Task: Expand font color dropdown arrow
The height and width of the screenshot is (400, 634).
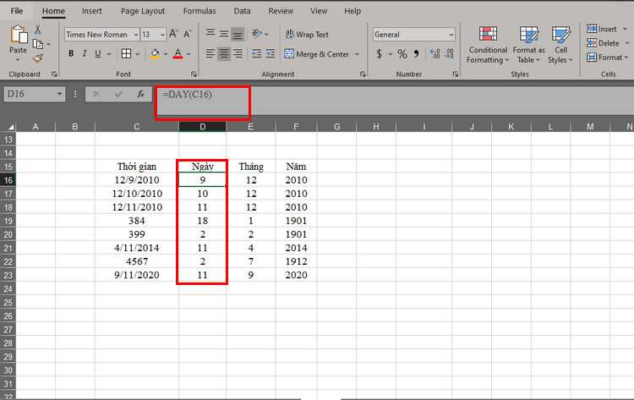Action: 189,53
